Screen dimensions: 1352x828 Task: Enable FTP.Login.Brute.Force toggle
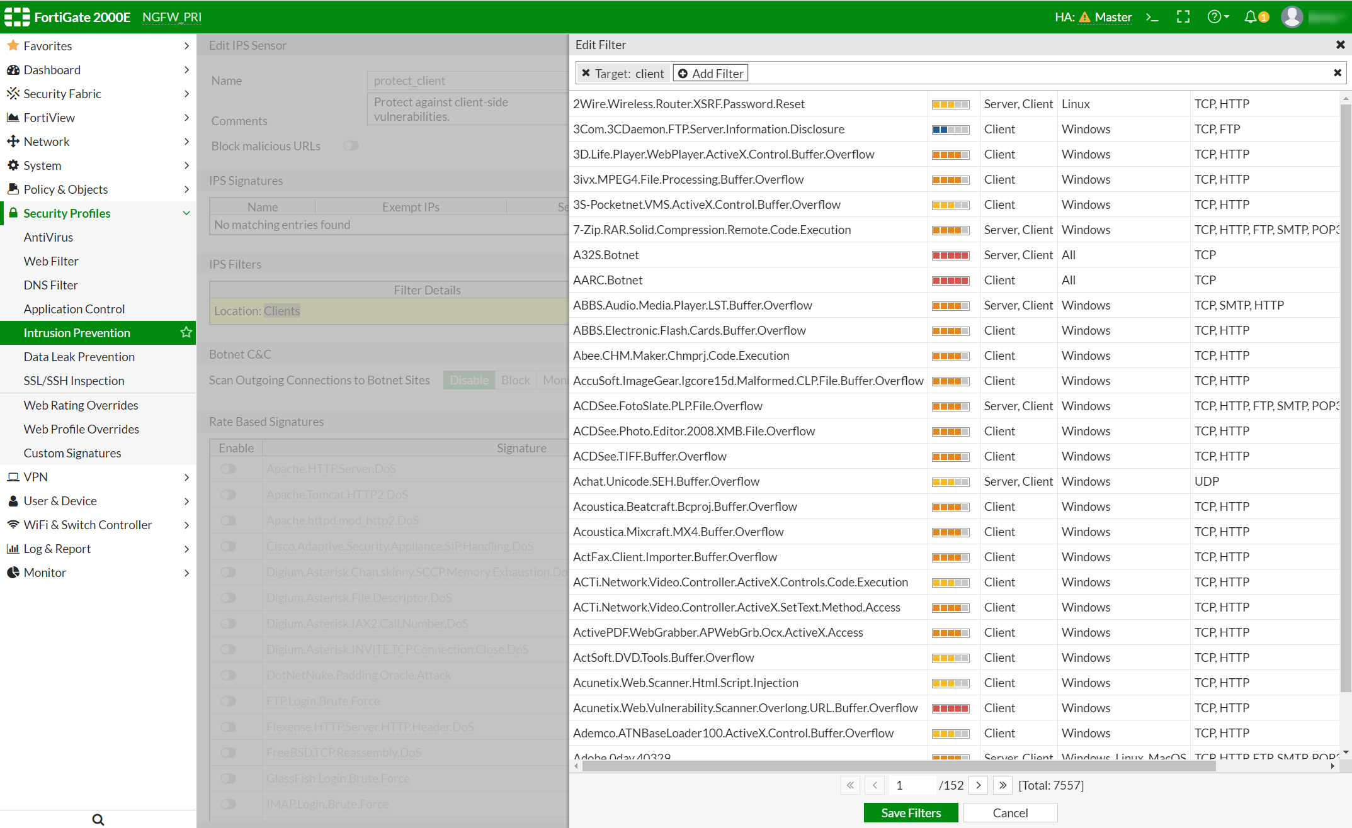(228, 701)
